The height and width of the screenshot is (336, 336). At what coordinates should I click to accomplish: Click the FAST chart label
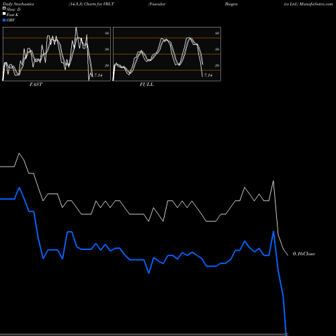pyautogui.click(x=36, y=85)
